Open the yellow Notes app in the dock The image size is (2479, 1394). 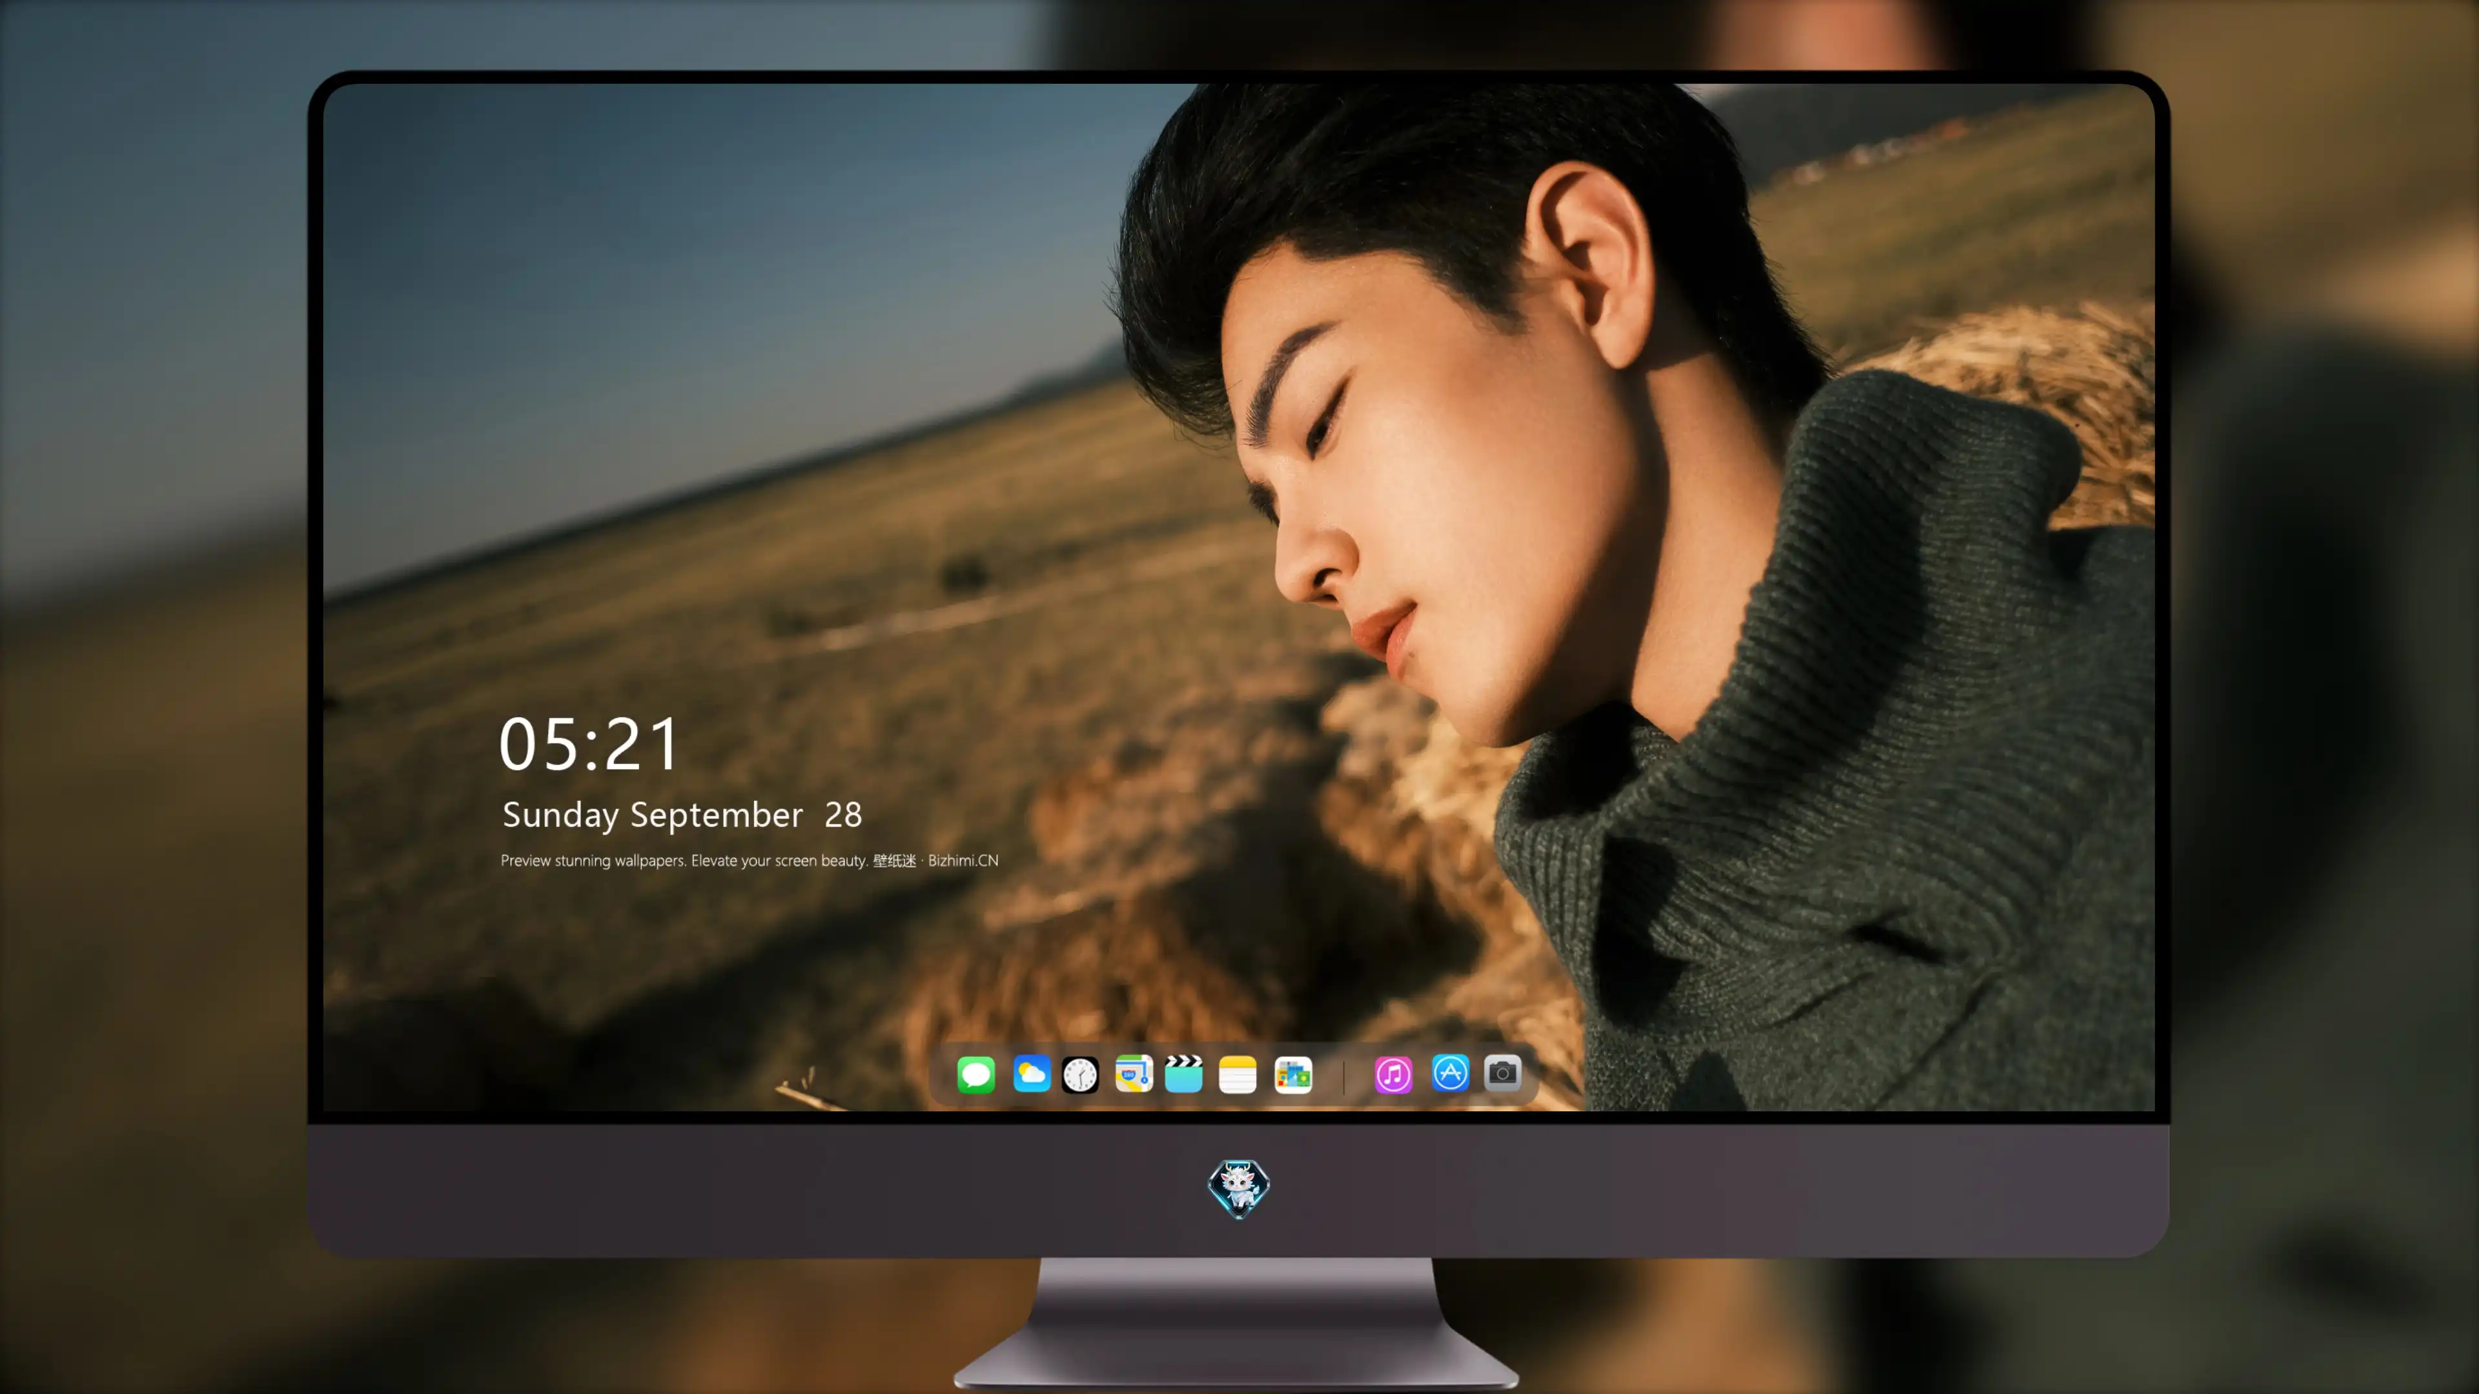[1238, 1075]
